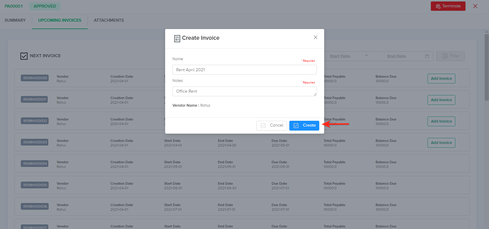489x229 pixels.
Task: Click the Create button
Action: (x=304, y=125)
